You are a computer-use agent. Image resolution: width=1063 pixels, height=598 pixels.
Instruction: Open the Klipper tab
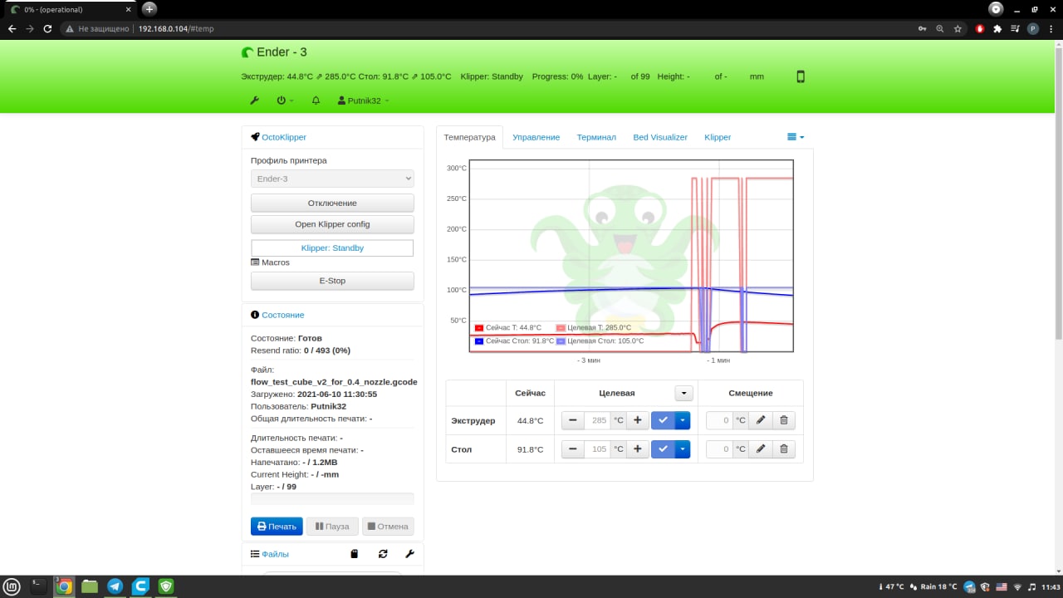pos(718,137)
